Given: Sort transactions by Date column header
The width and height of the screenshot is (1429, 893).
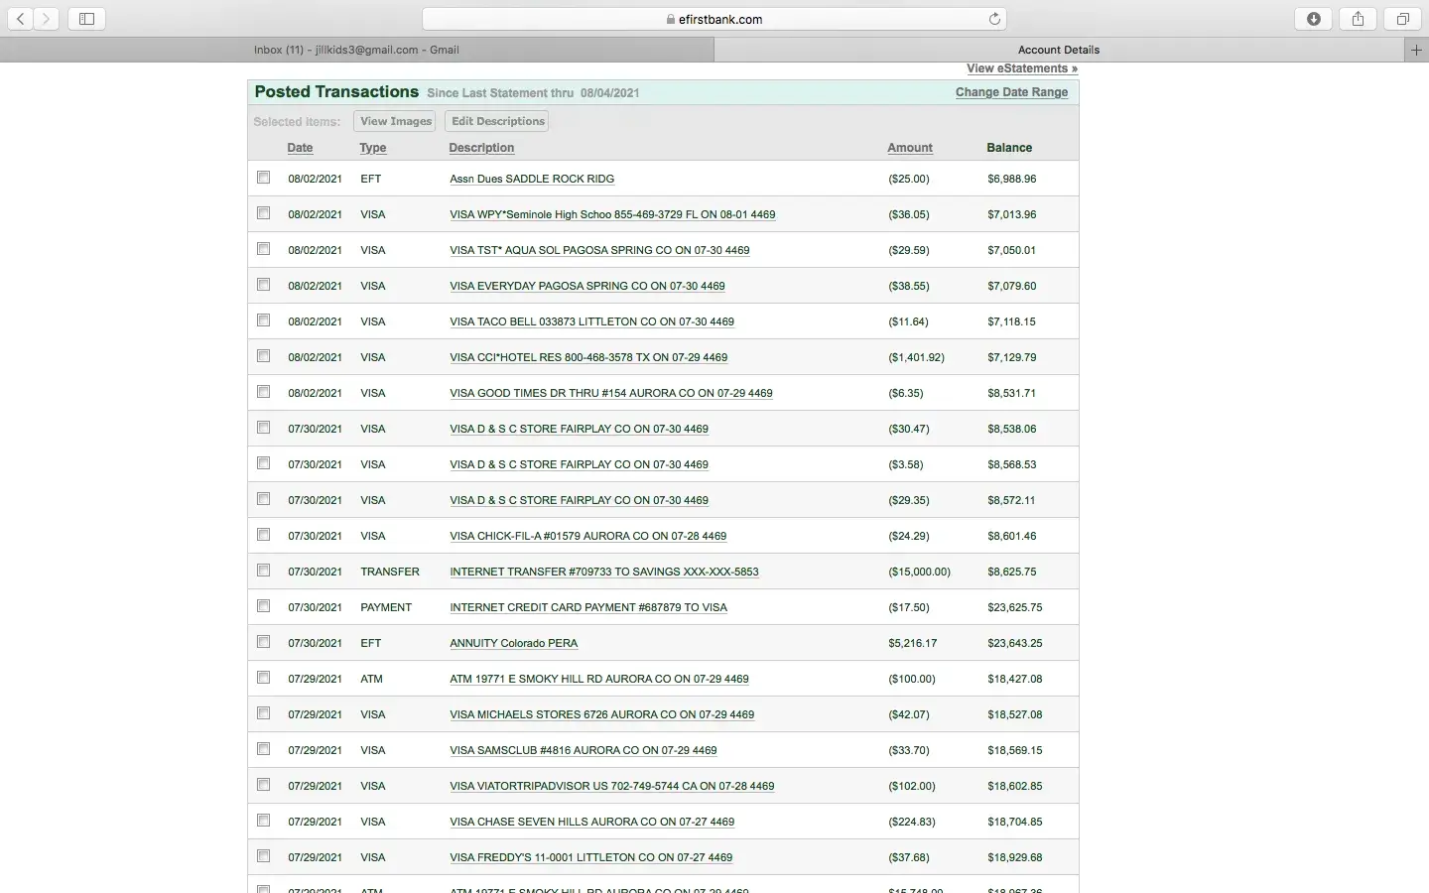Looking at the screenshot, I should tap(300, 148).
